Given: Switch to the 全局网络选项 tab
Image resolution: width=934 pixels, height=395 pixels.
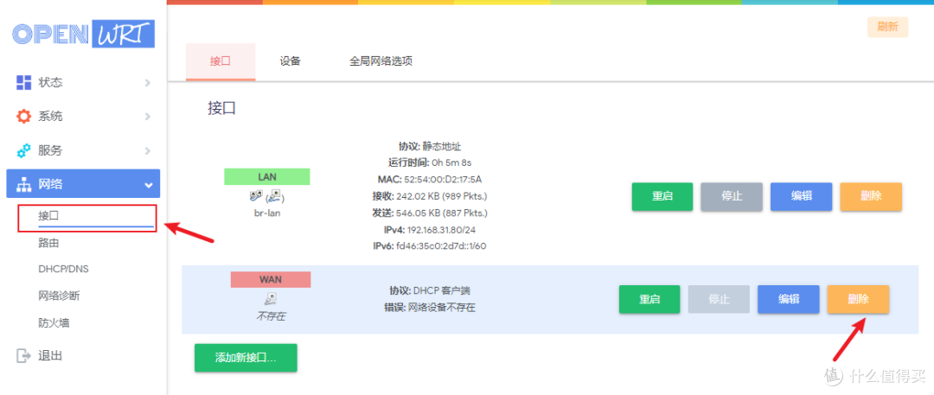Looking at the screenshot, I should point(381,61).
